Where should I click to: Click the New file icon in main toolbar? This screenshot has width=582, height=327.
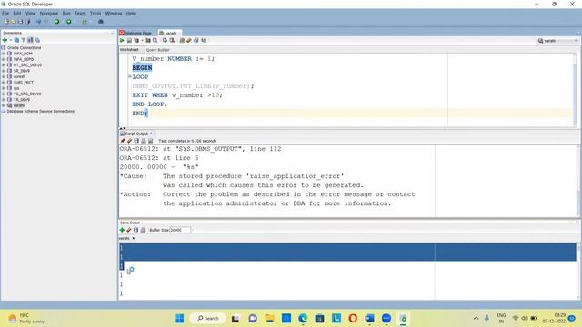point(6,22)
